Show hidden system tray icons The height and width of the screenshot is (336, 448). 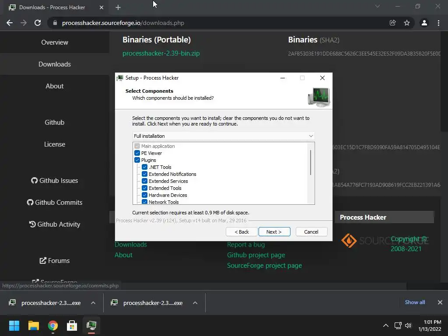pos(386,325)
